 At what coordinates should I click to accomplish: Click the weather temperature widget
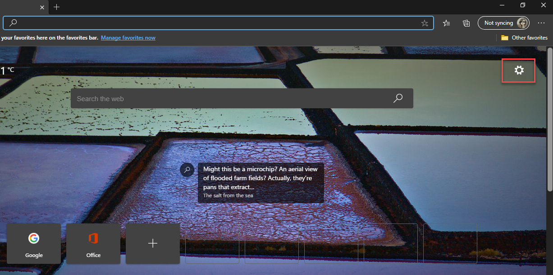tap(7, 71)
